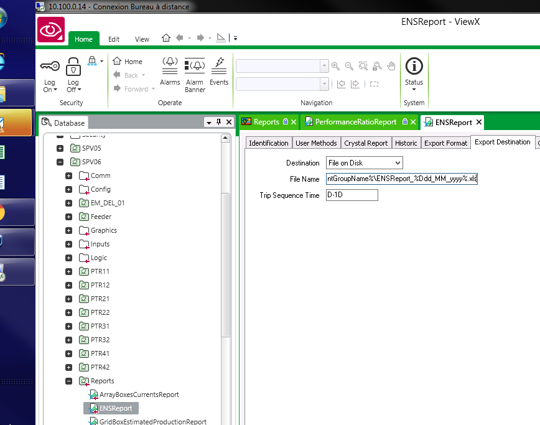Screen dimensions: 540x425
Task: Show the Alarm Banner
Action: [x=195, y=65]
